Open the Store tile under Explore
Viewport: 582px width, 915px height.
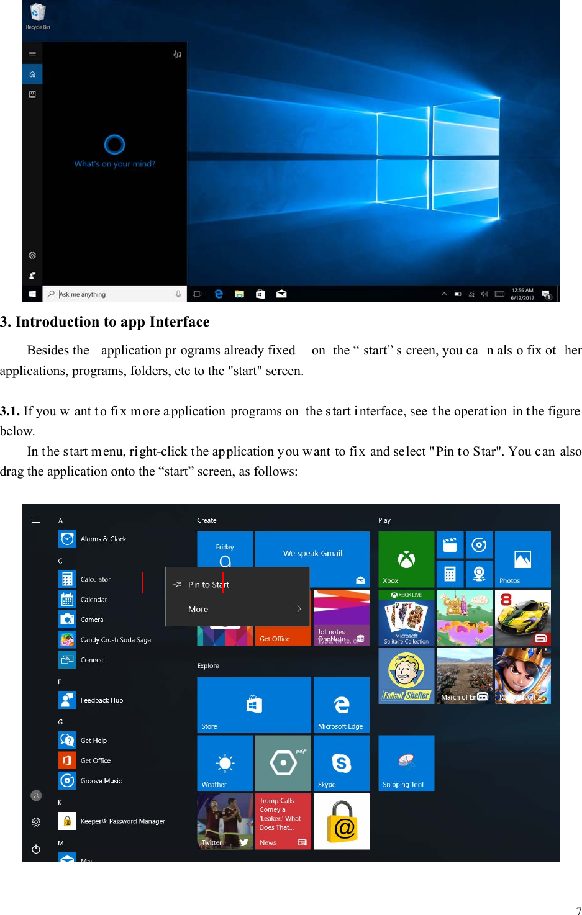click(253, 705)
